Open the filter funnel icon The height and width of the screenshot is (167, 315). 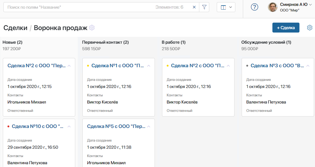pyautogui.click(x=204, y=7)
